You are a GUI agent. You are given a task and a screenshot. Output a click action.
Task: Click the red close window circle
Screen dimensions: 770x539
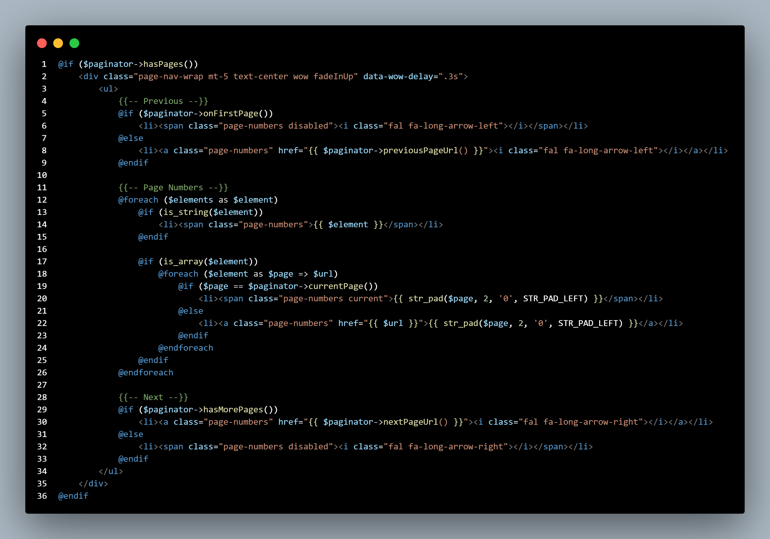[x=42, y=43]
